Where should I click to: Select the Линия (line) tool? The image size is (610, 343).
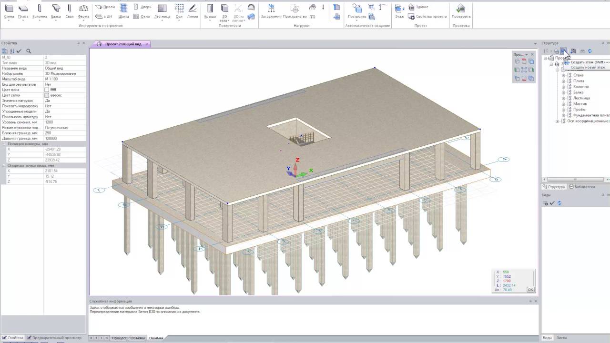pyautogui.click(x=192, y=11)
